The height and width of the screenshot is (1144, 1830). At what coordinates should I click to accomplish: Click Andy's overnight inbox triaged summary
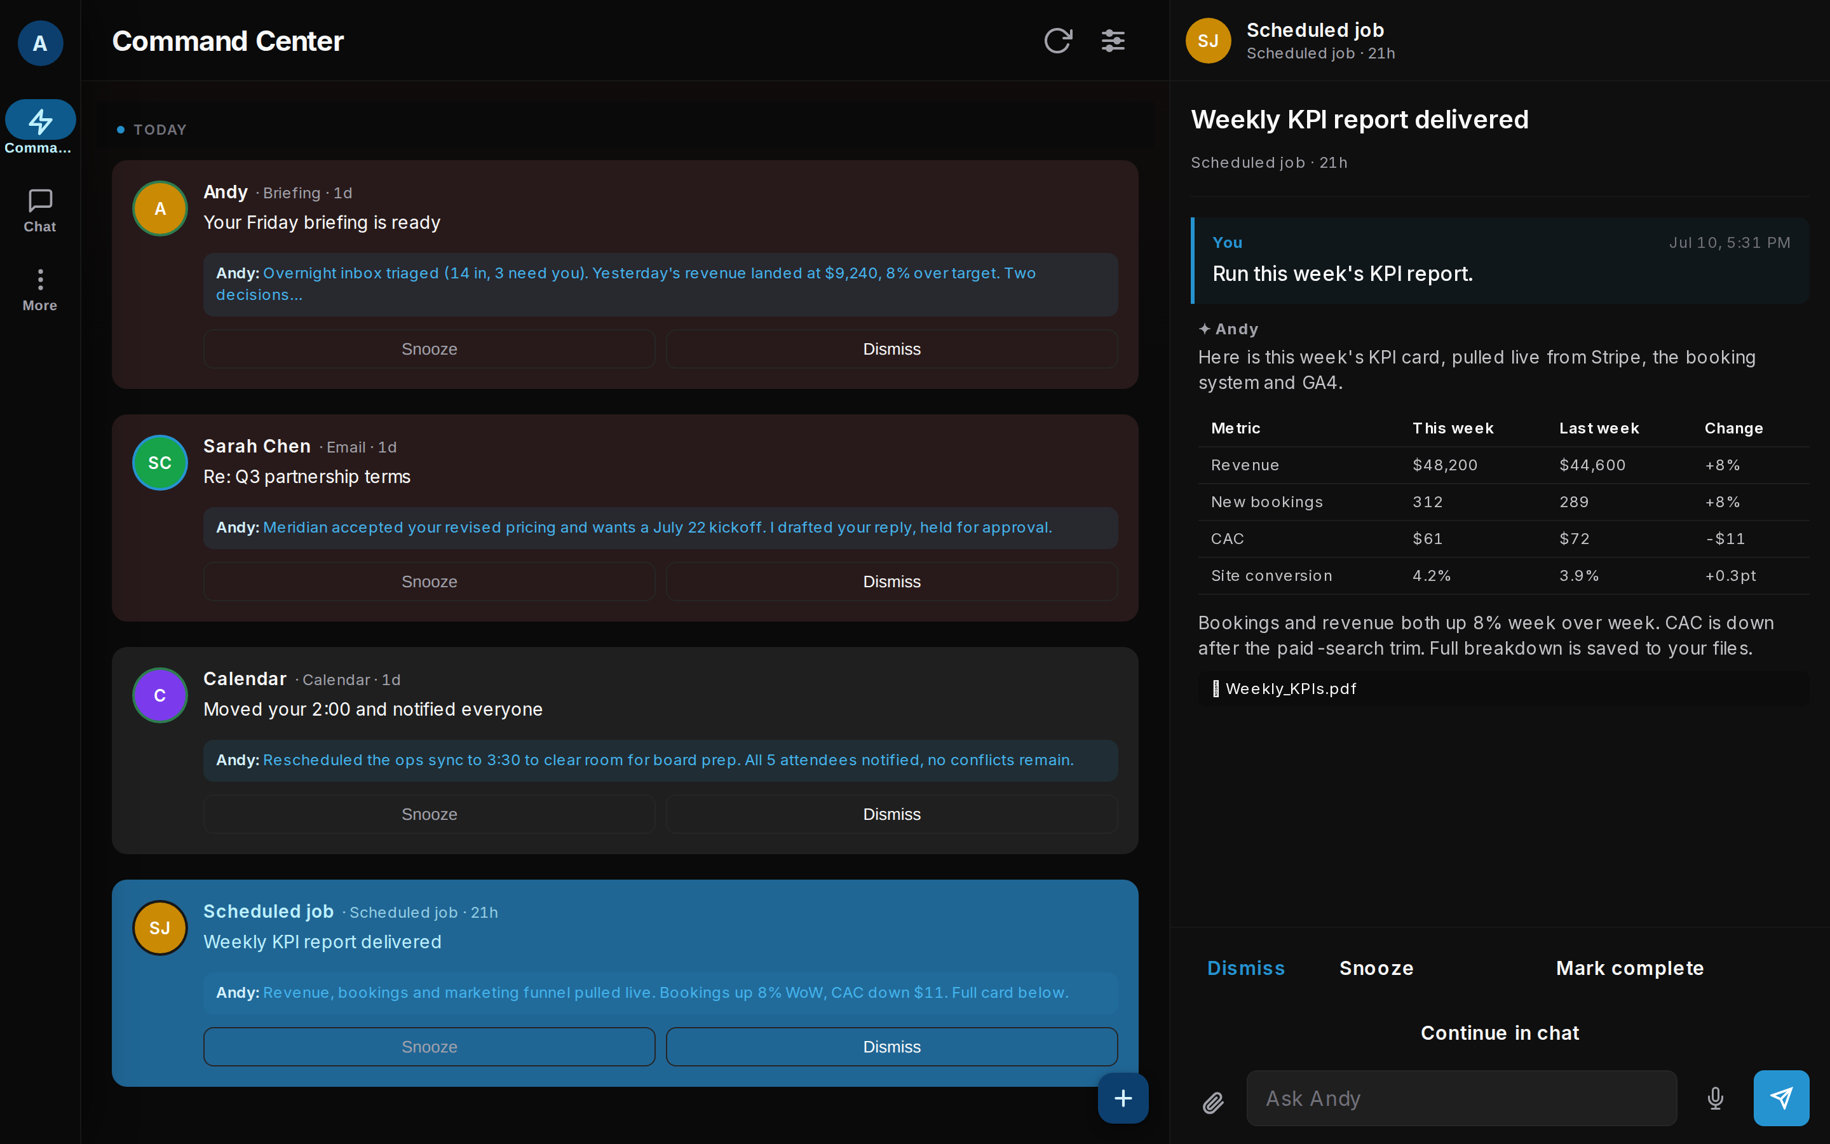[x=660, y=283]
